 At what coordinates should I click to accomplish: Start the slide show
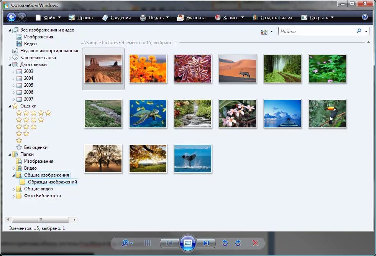[187, 243]
